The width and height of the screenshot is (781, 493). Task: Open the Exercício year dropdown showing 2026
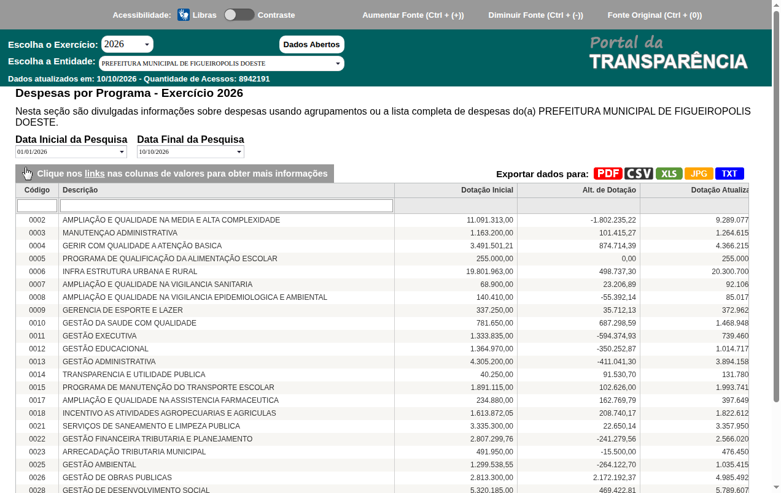(127, 44)
